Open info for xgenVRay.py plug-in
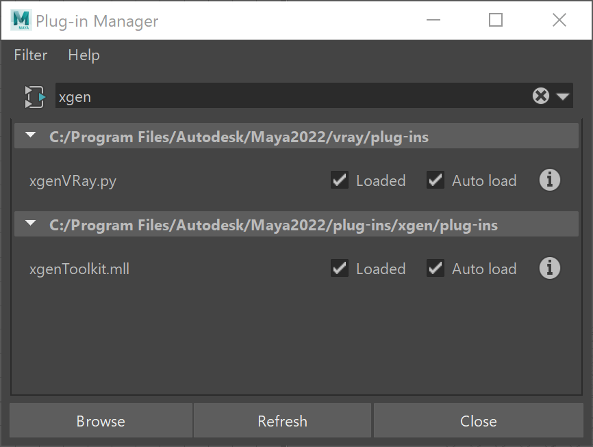Image resolution: width=593 pixels, height=447 pixels. coord(549,180)
